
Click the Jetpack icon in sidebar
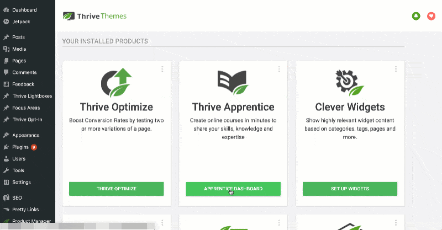pos(6,22)
